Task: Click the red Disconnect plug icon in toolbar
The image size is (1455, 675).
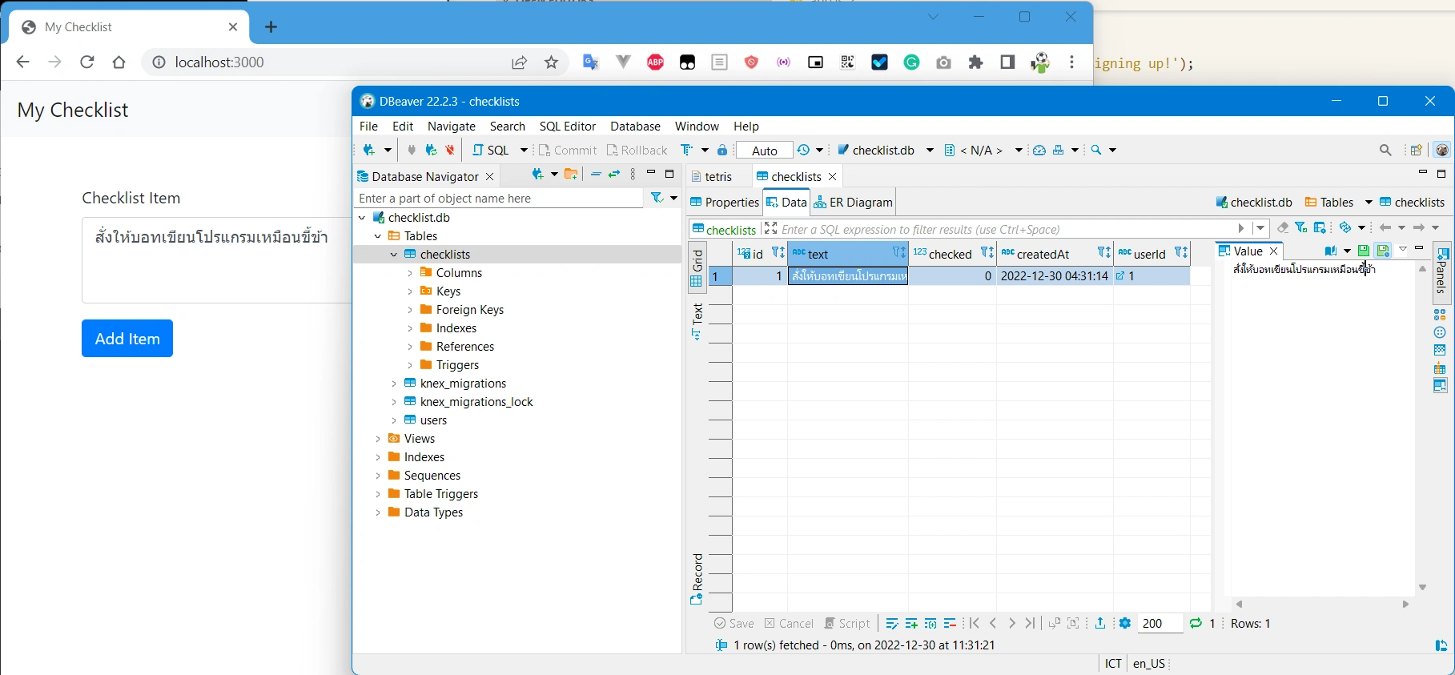Action: tap(450, 150)
